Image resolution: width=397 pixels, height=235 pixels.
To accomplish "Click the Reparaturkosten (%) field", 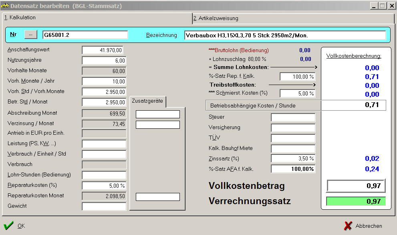I will click(104, 186).
